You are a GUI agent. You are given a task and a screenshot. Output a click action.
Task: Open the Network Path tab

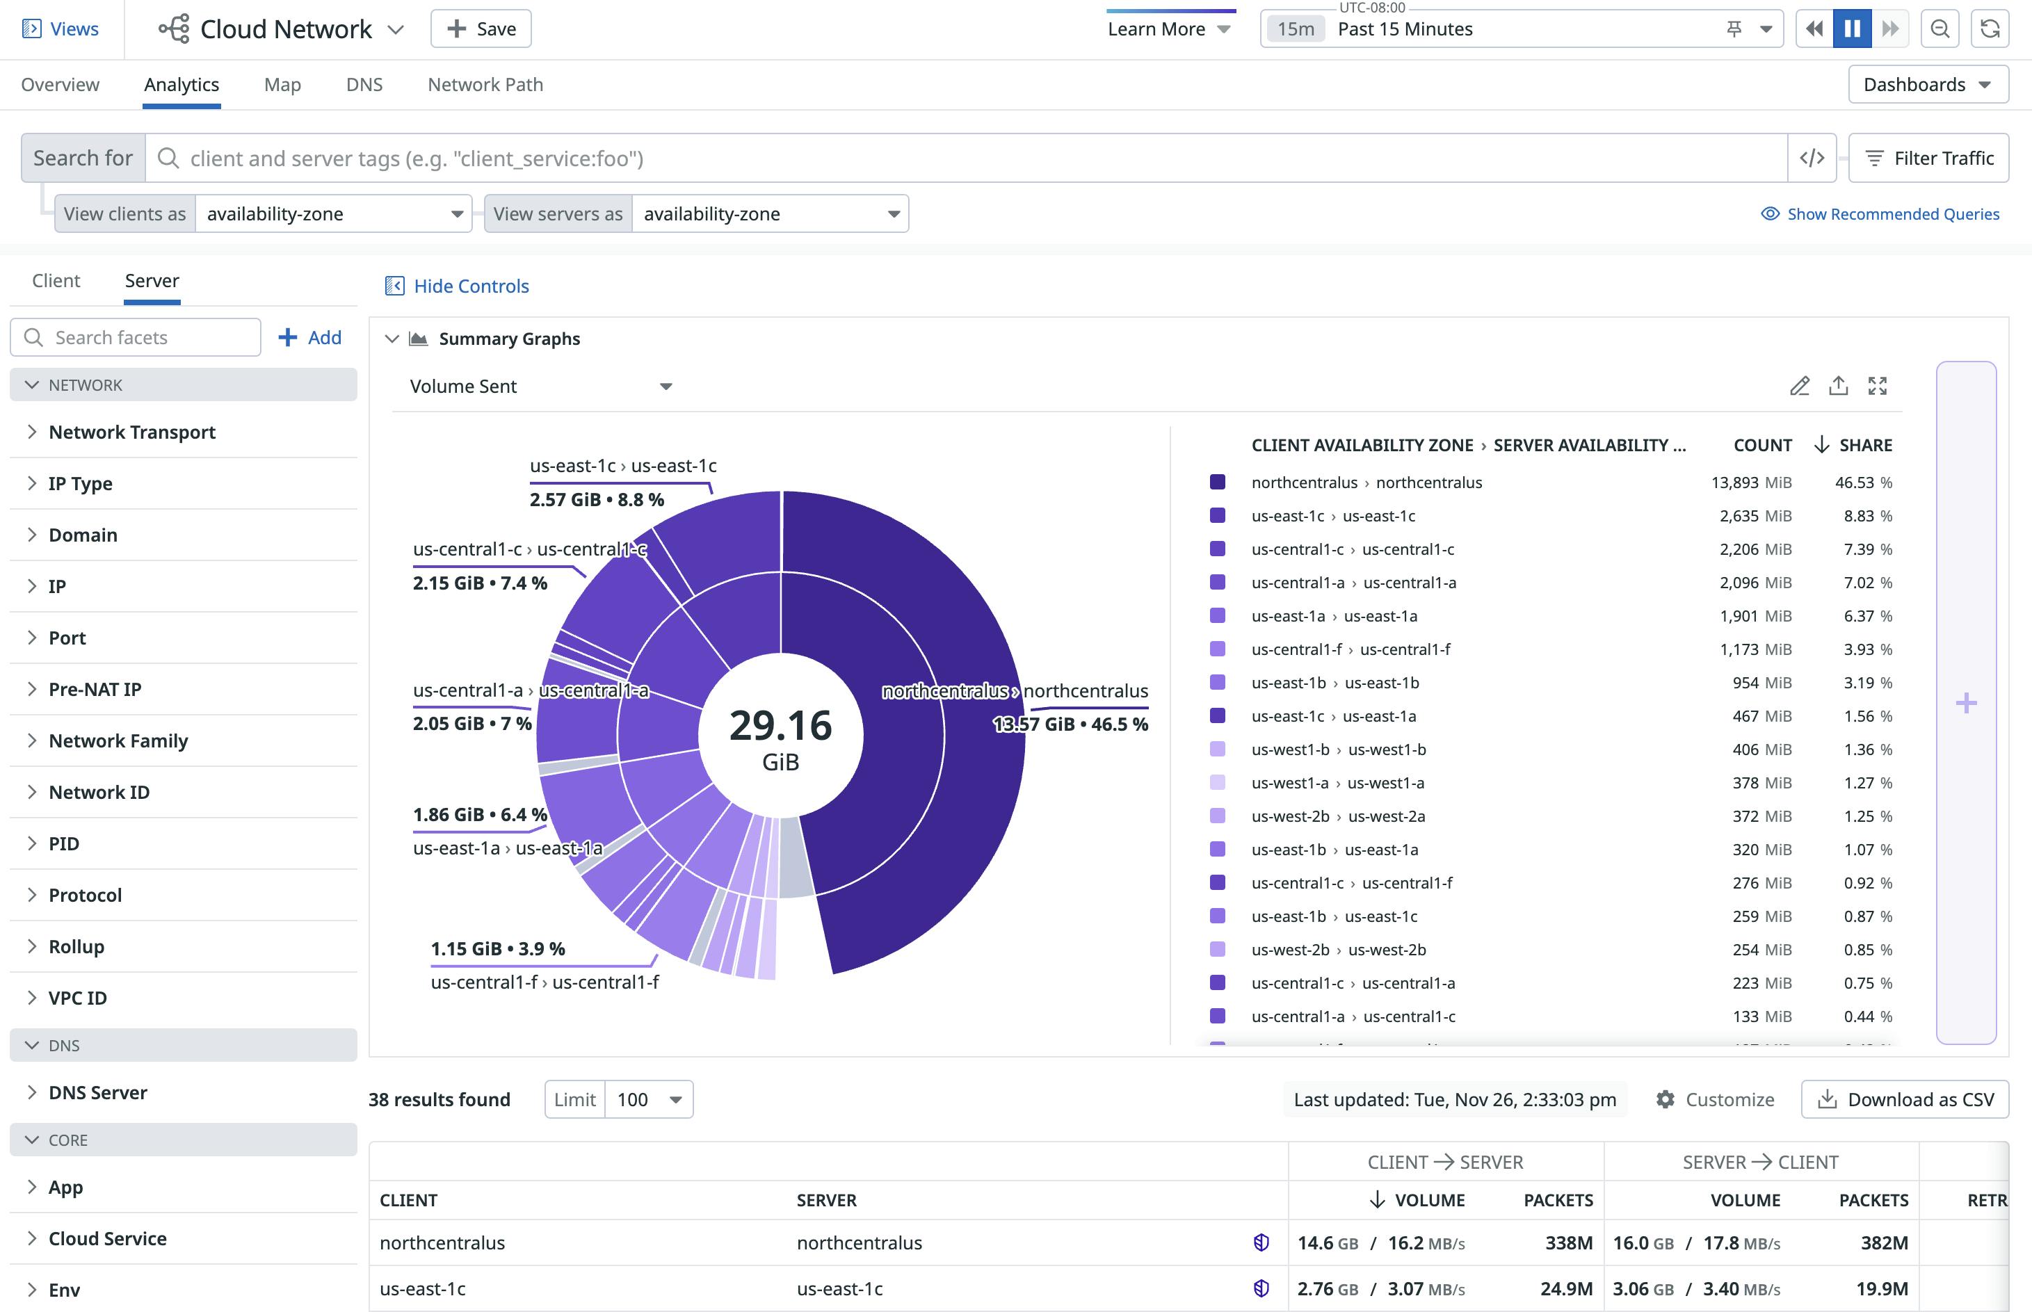[x=484, y=84]
